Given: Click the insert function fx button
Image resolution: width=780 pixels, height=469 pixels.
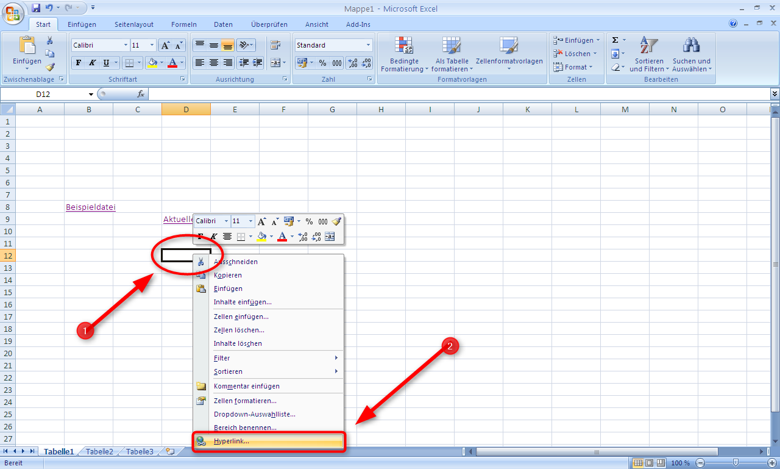Looking at the screenshot, I should coord(141,94).
